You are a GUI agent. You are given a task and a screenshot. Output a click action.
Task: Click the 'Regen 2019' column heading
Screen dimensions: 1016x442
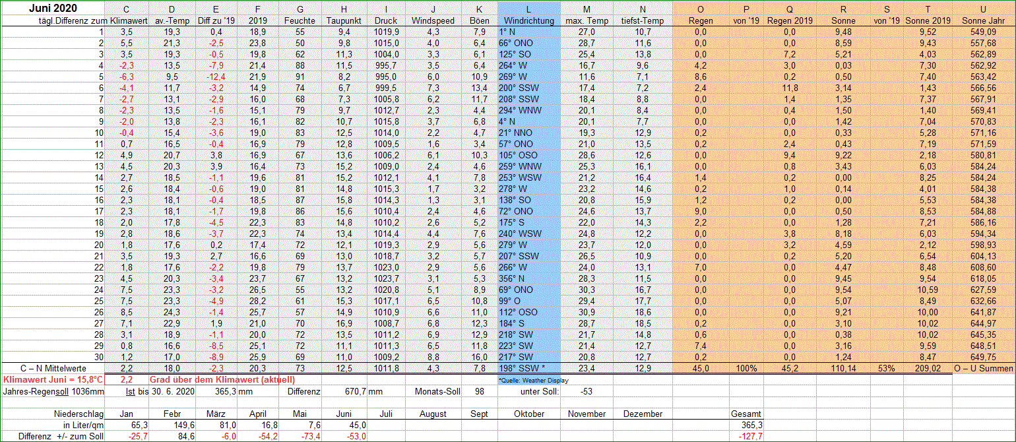click(790, 20)
